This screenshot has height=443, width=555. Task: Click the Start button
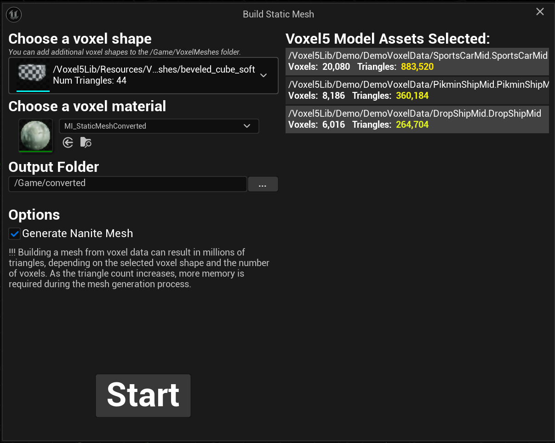pos(143,396)
